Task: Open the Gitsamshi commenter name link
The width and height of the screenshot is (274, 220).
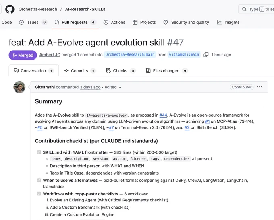Action: pos(45,87)
